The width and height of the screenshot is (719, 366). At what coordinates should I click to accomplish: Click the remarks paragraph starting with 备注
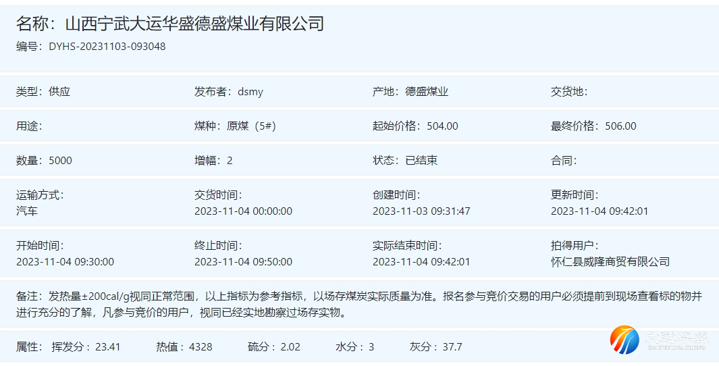pyautogui.click(x=358, y=304)
